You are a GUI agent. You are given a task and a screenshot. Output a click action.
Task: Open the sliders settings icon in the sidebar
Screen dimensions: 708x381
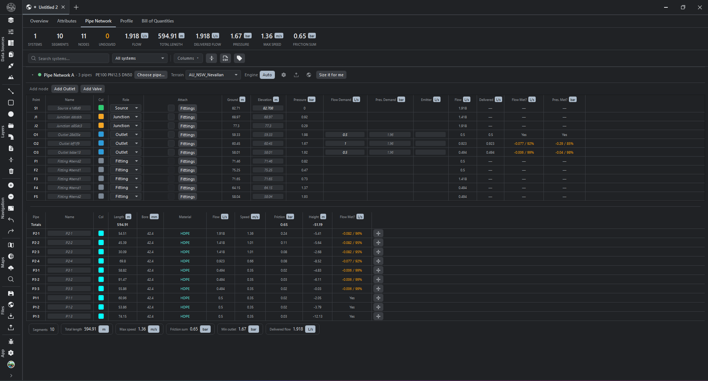[x=11, y=32]
